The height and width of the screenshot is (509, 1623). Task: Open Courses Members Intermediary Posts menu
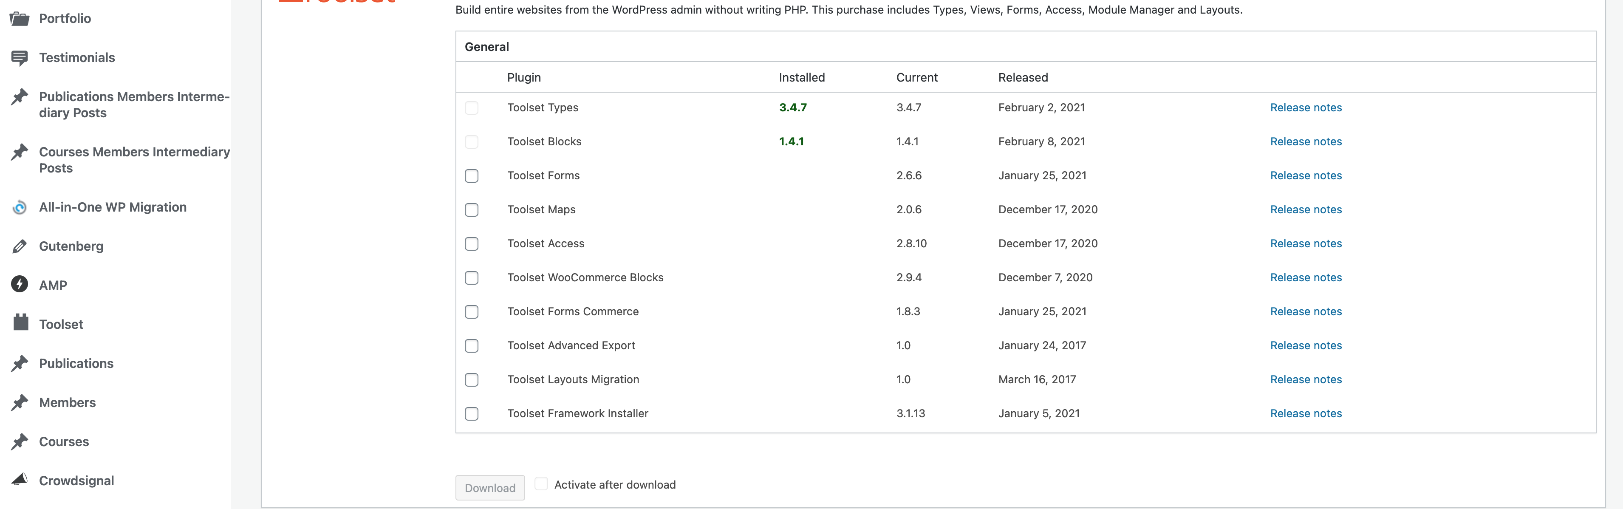(x=134, y=160)
